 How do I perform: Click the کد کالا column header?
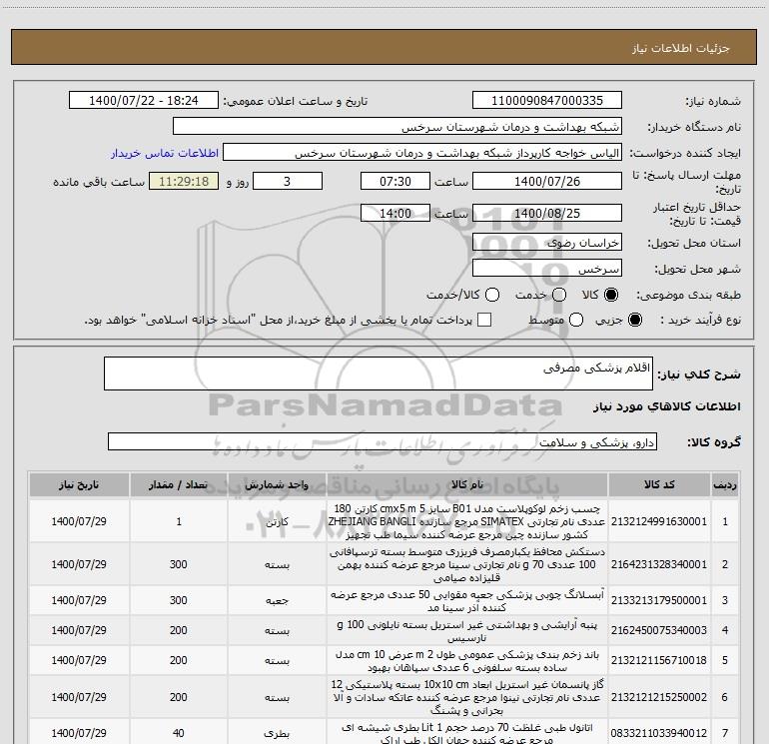point(659,484)
